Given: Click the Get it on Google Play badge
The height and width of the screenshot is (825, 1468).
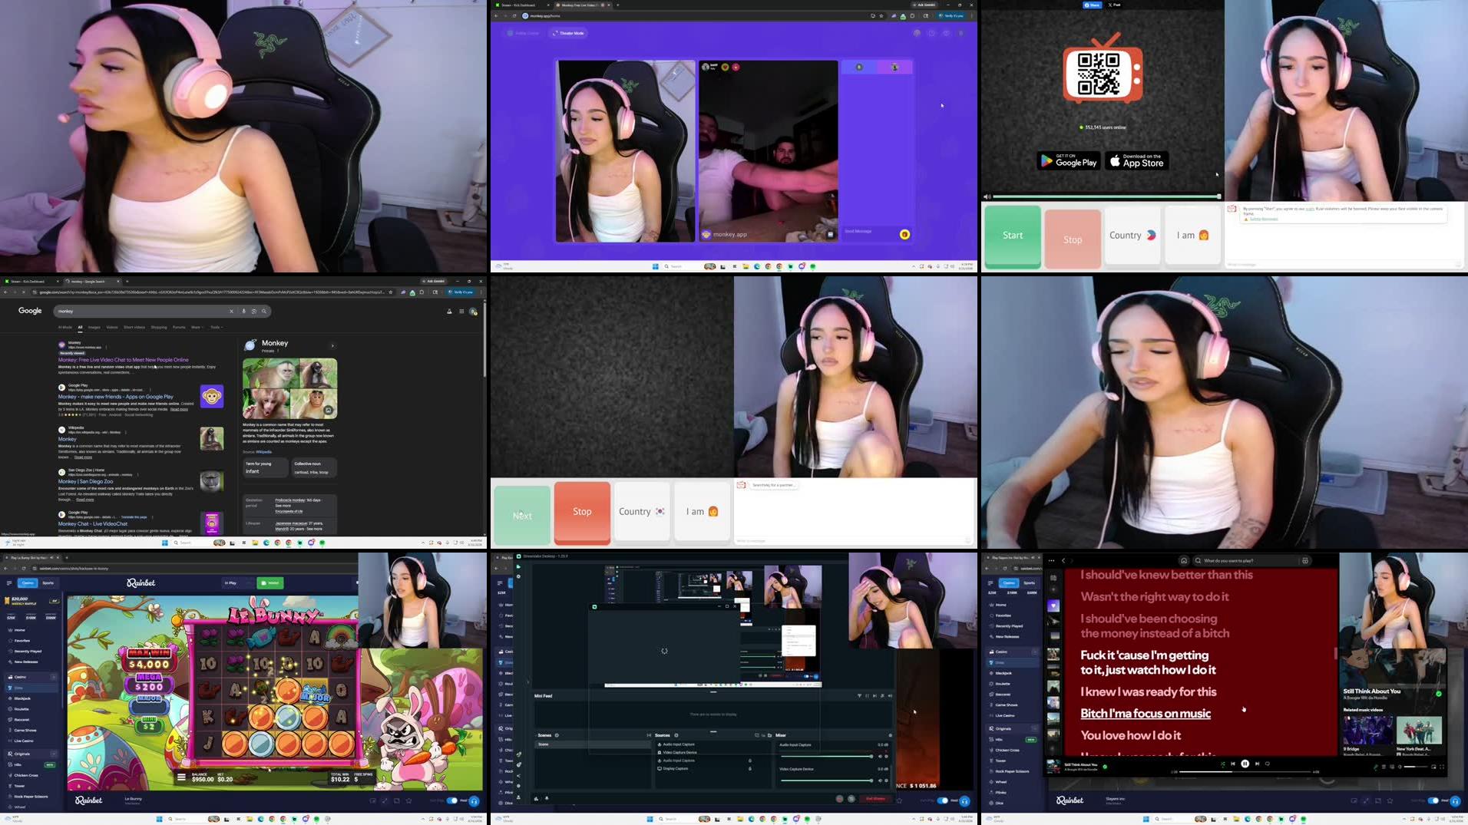Looking at the screenshot, I should point(1069,161).
